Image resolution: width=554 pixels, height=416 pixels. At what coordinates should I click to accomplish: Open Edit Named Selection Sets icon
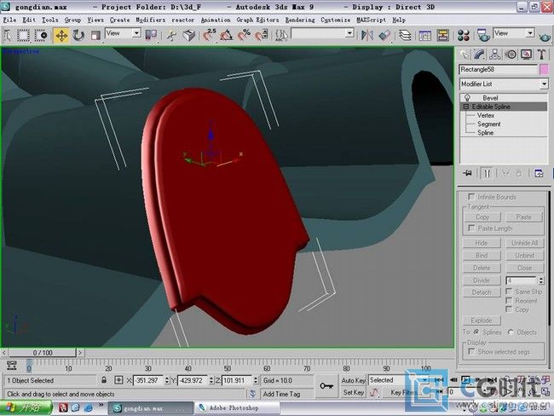(281, 35)
